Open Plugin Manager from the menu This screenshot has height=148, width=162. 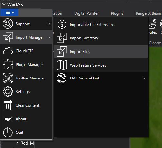26,64
